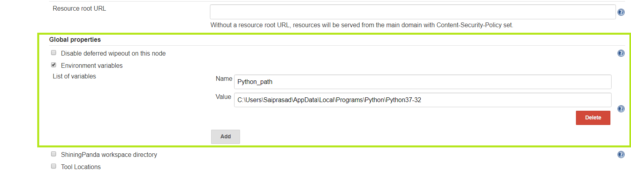Viewport: 631px width, 175px height.
Task: Uncheck the Environment variables checkbox
Action: (x=53, y=65)
